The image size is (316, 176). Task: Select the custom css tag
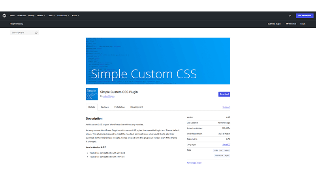click(x=219, y=155)
